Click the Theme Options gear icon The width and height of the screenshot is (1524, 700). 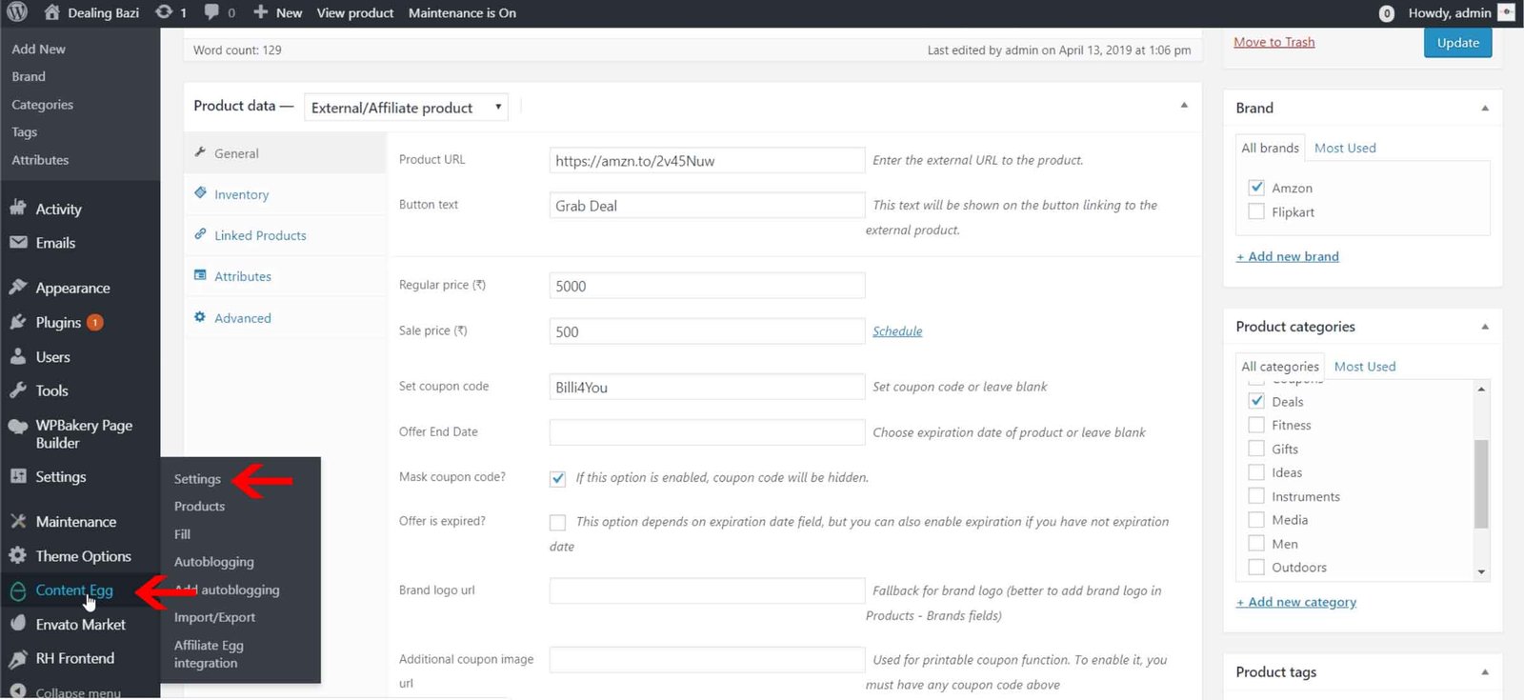(18, 555)
